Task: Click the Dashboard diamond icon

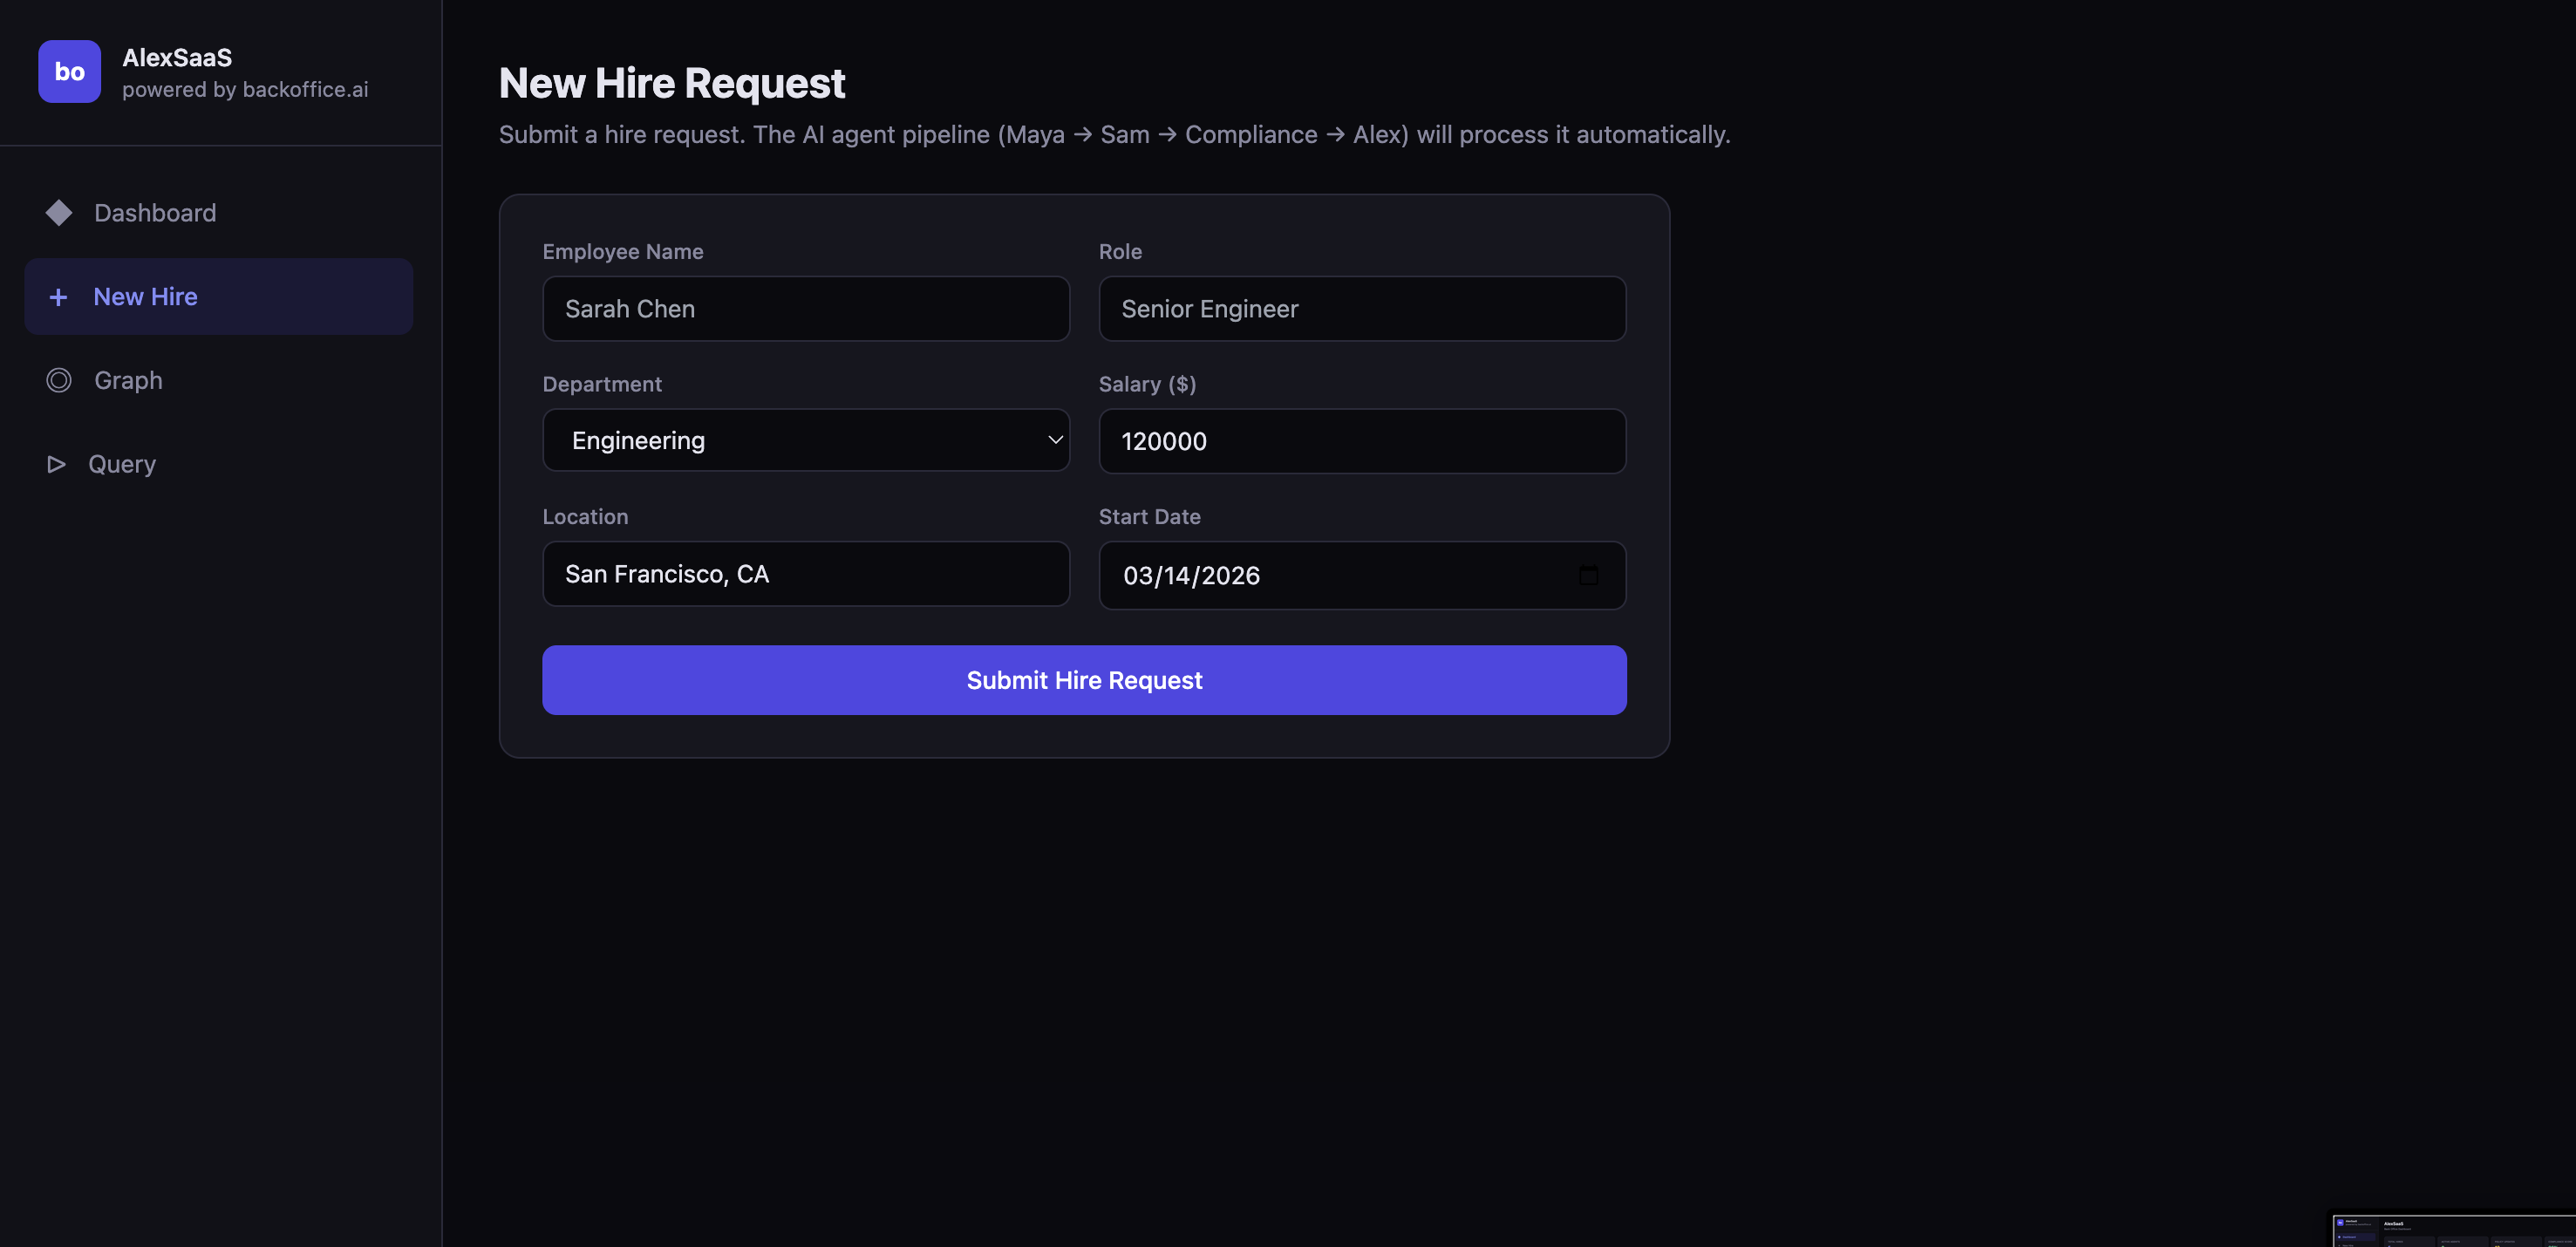Action: [x=59, y=213]
